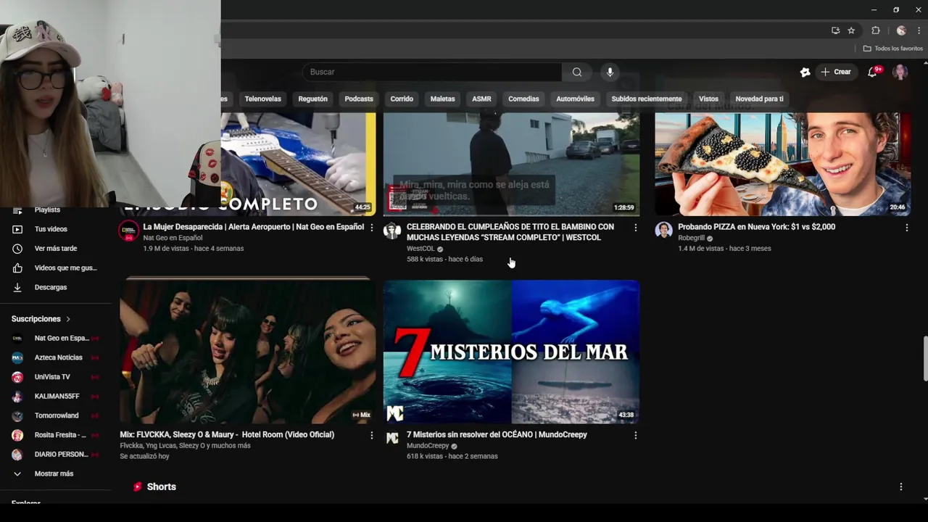Expand the Suscripciones section arrow
The width and height of the screenshot is (928, 522).
pyautogui.click(x=68, y=319)
